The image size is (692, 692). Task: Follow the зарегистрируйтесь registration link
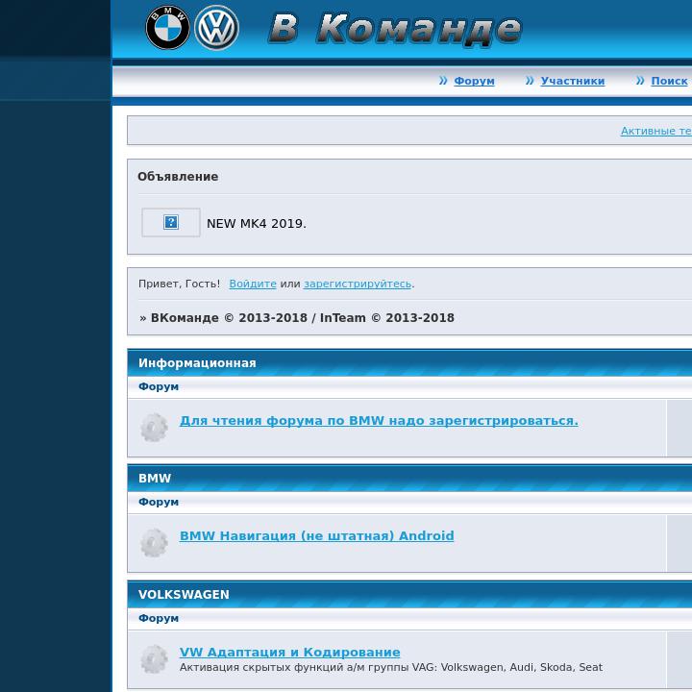tap(358, 284)
